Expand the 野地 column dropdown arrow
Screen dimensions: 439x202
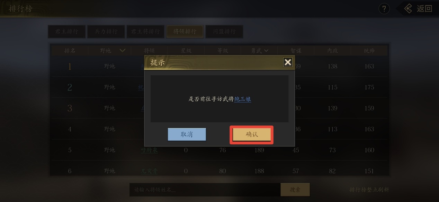(x=122, y=50)
